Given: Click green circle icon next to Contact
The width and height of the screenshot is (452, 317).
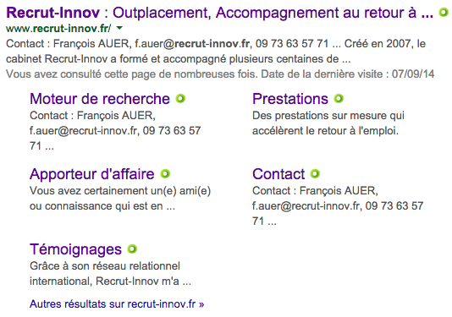Looking at the screenshot, I should pos(315,173).
